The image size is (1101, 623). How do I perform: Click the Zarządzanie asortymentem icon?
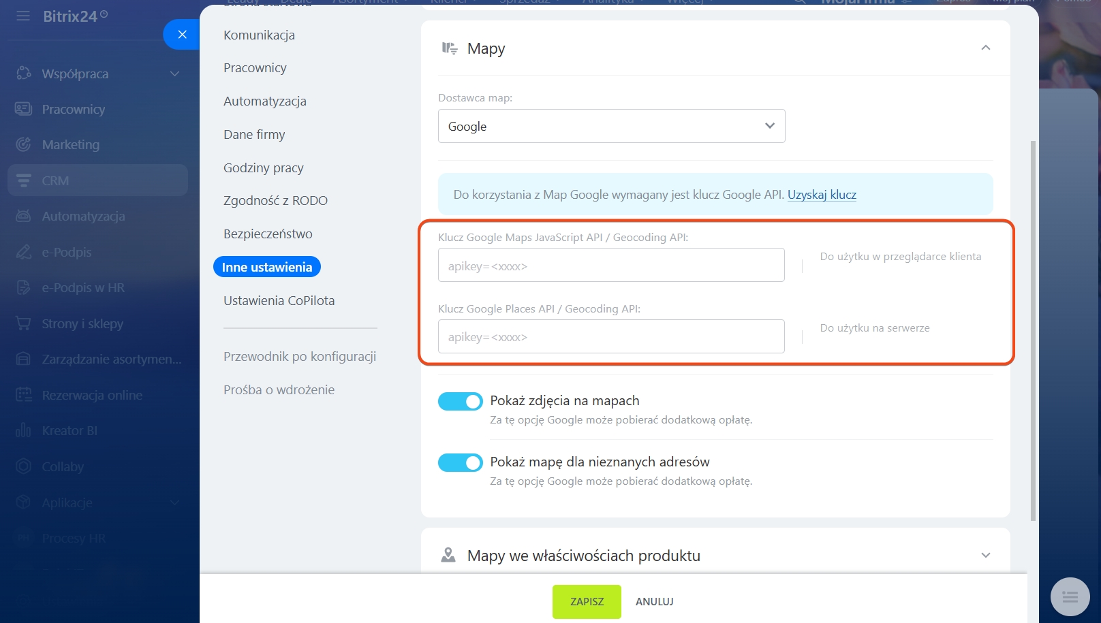click(x=24, y=359)
